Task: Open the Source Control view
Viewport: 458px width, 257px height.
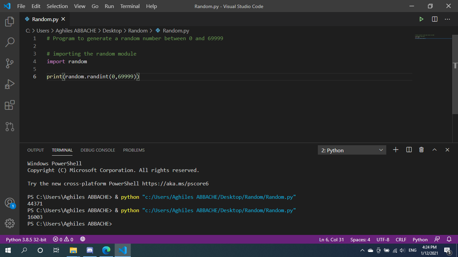Action: 10,63
